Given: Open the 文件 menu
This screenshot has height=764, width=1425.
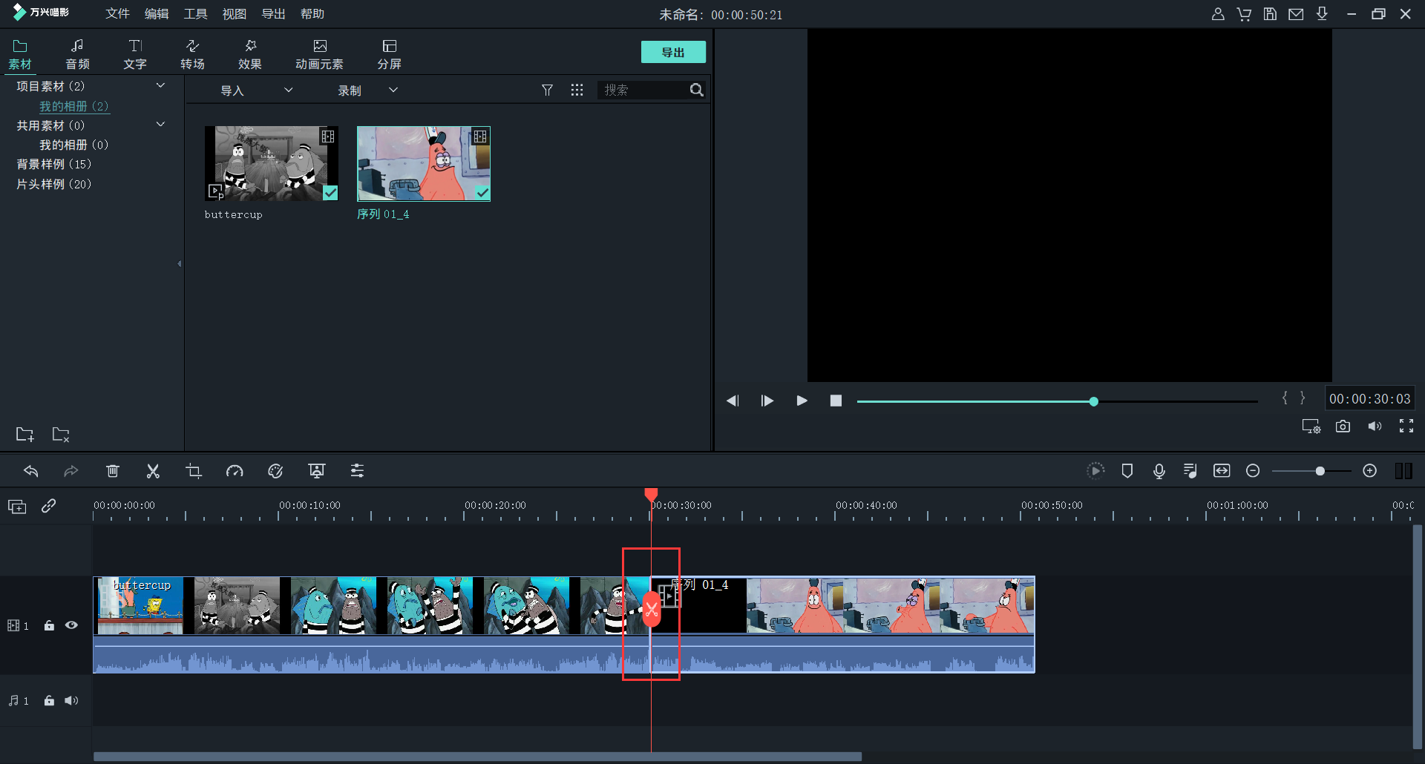Looking at the screenshot, I should coord(117,14).
